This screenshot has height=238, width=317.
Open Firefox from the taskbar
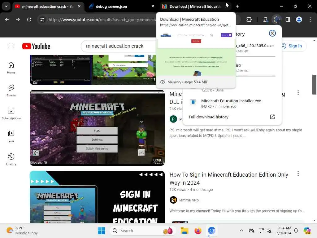click(198, 231)
